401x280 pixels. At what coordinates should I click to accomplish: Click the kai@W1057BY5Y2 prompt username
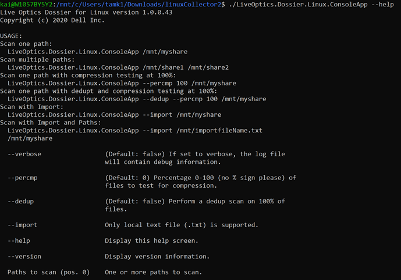(x=26, y=4)
